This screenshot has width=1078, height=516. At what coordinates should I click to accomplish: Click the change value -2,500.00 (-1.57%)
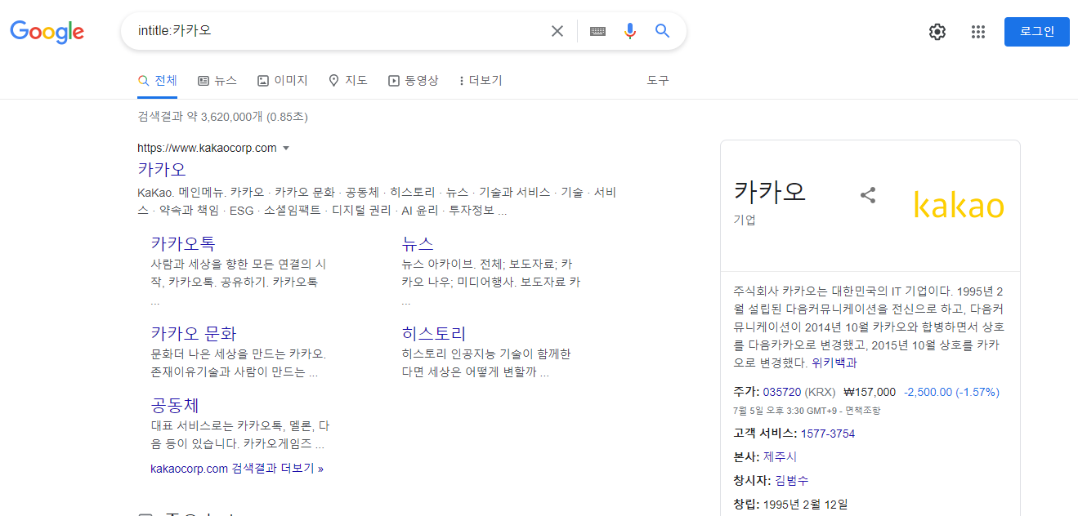click(x=951, y=392)
